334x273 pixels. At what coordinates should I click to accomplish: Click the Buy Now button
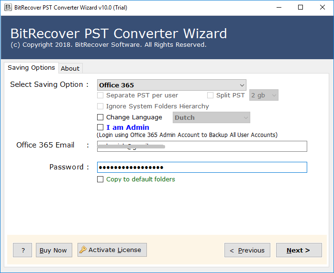click(x=54, y=250)
